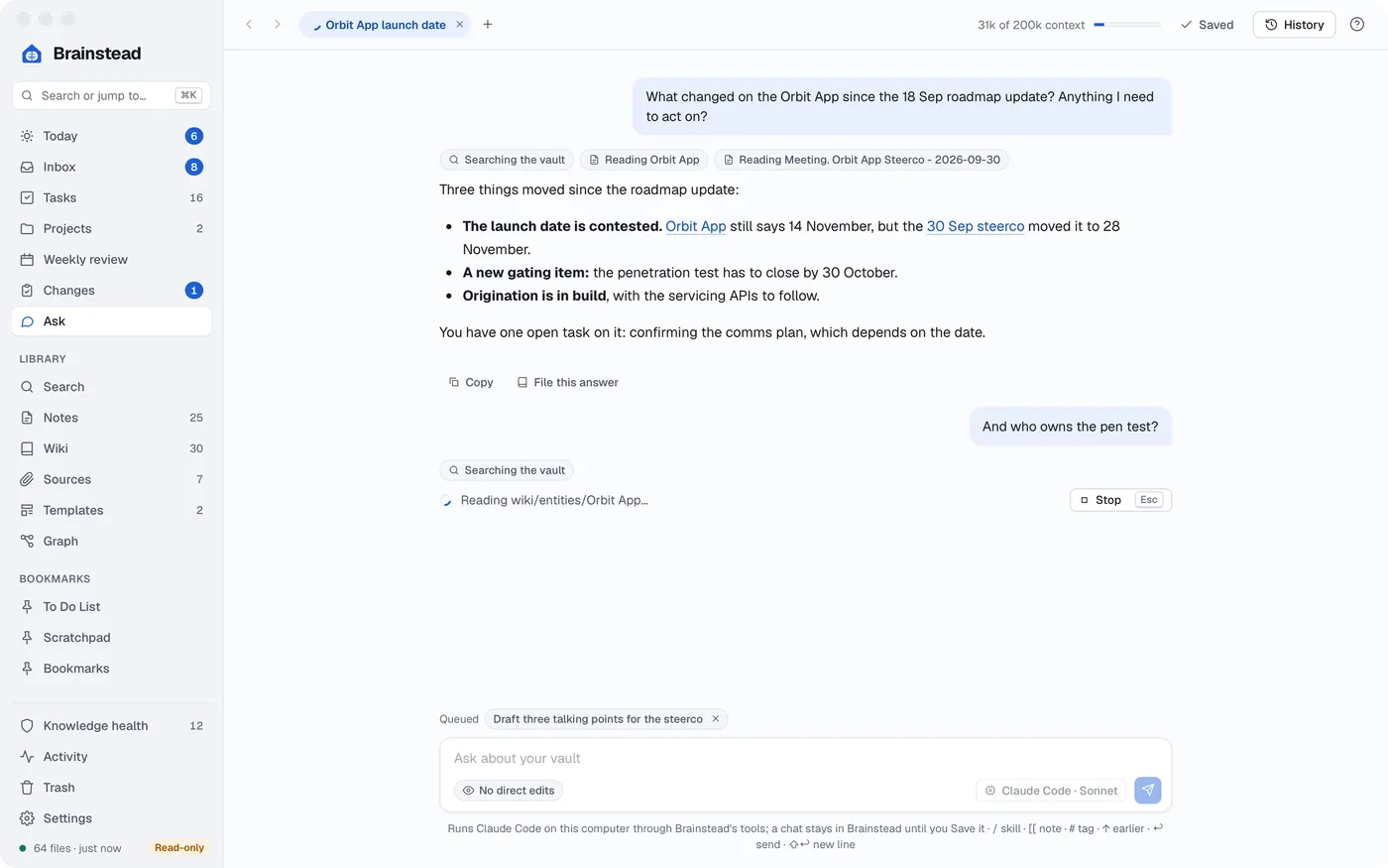1388x868 pixels.
Task: Focus the Ask about your vault input
Action: click(x=805, y=758)
